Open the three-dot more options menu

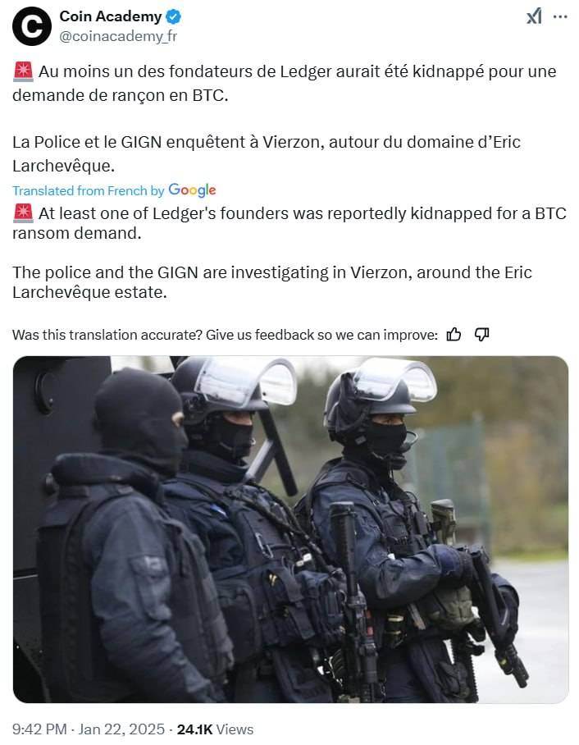(560, 16)
